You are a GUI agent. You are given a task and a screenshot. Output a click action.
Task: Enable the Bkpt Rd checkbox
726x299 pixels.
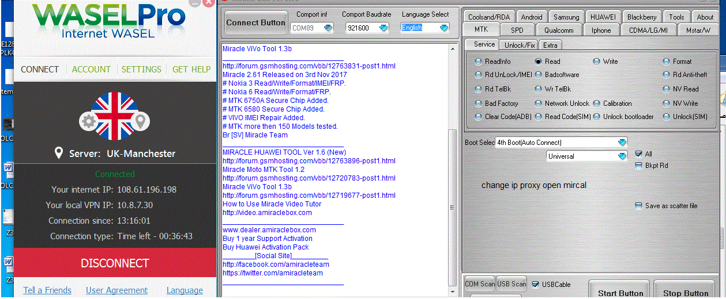[x=638, y=166]
